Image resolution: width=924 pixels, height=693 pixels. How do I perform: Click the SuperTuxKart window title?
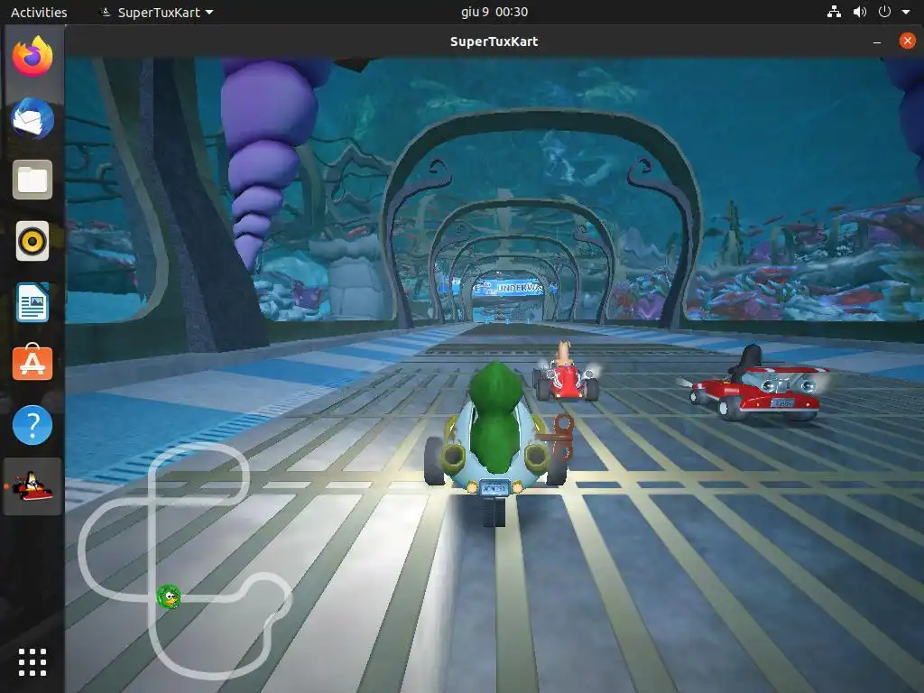pos(494,42)
